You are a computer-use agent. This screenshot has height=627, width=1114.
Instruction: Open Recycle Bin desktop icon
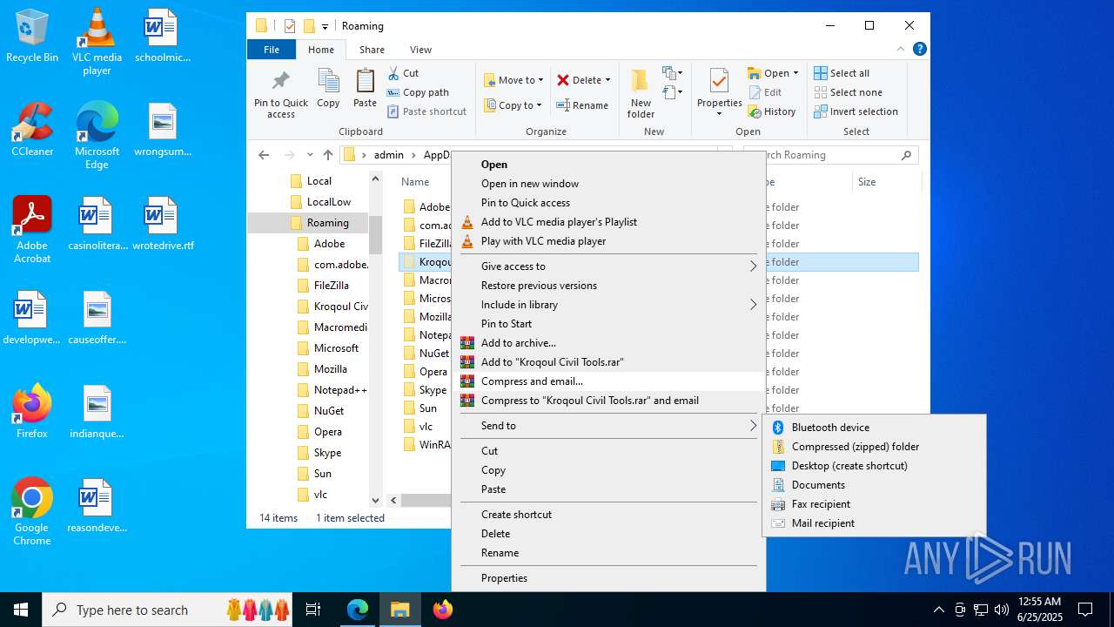[x=32, y=37]
